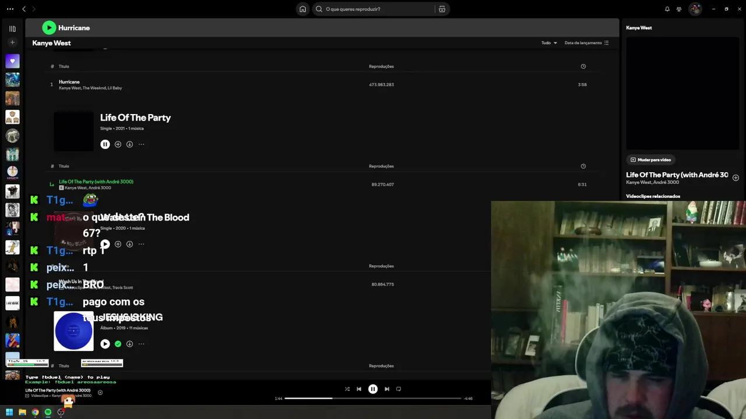The width and height of the screenshot is (746, 419).
Task: Remove Jesus Is King via green check
Action: pos(118,344)
